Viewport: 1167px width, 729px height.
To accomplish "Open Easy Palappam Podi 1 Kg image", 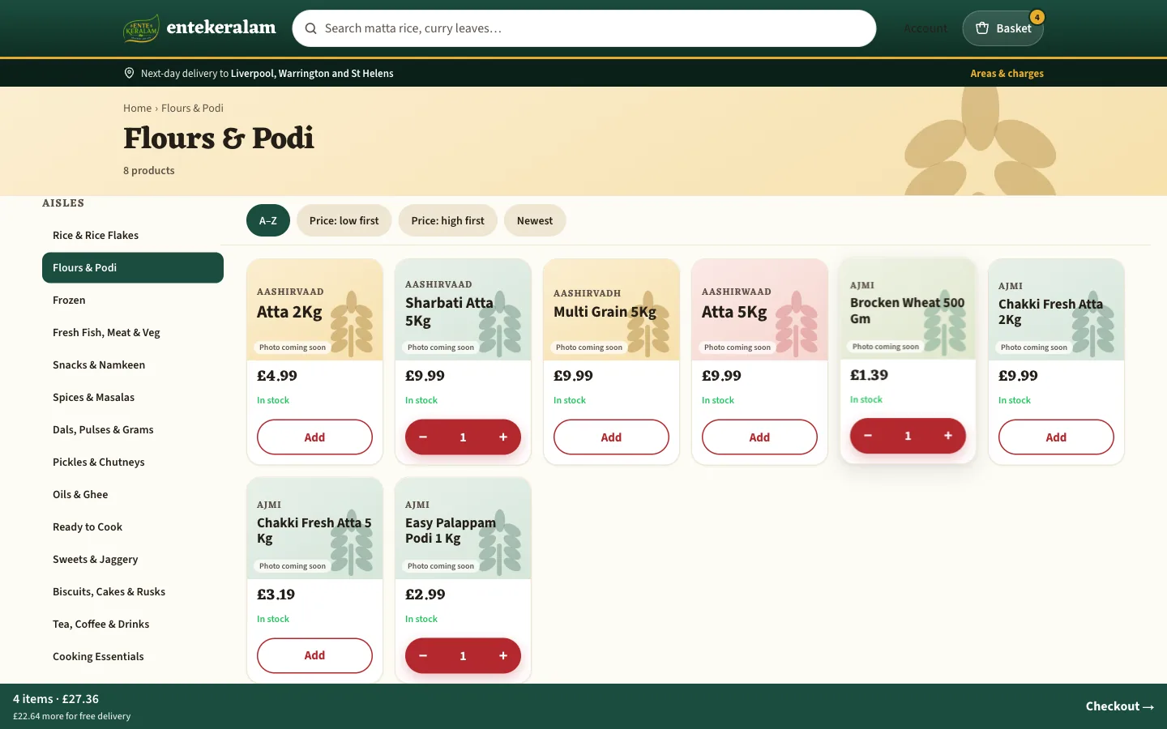I will 463,529.
